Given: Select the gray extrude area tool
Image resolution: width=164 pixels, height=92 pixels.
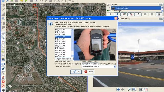Looking at the screenshot, I should (3, 27).
